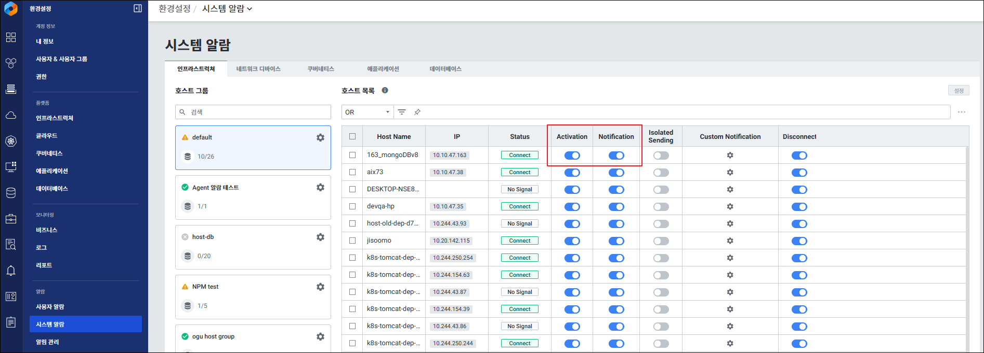Viewport: 984px width, 353px height.
Task: Click the pin icon in filter bar
Action: pyautogui.click(x=417, y=112)
